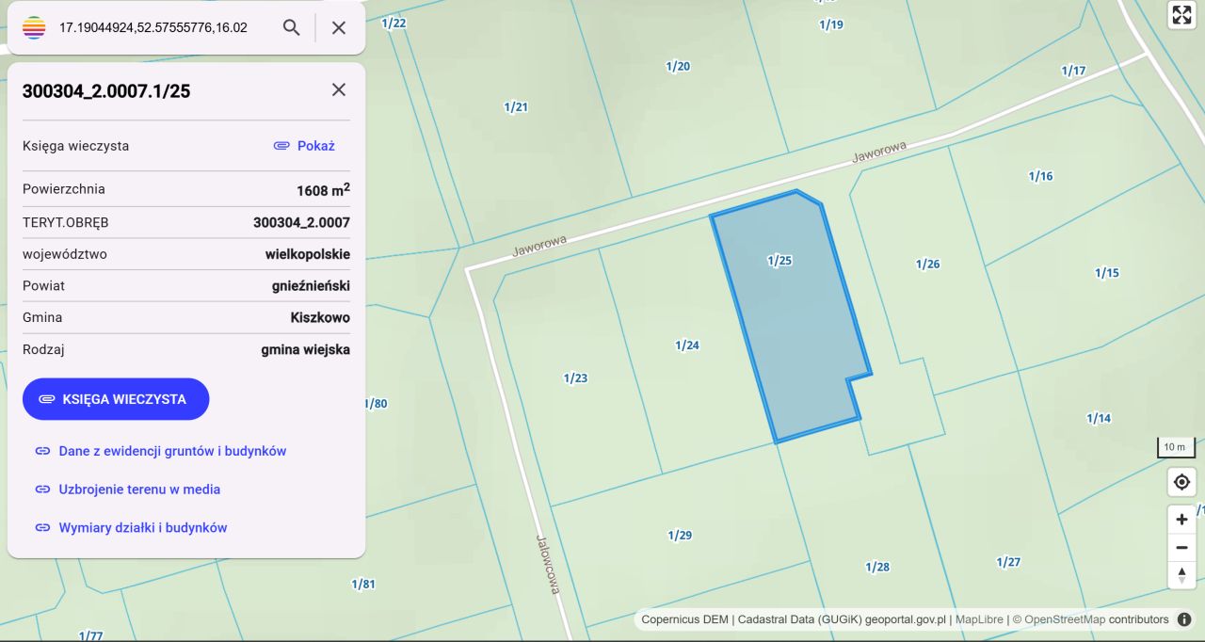The image size is (1205, 642).
Task: Clear coordinates using the X icon
Action: pyautogui.click(x=337, y=27)
